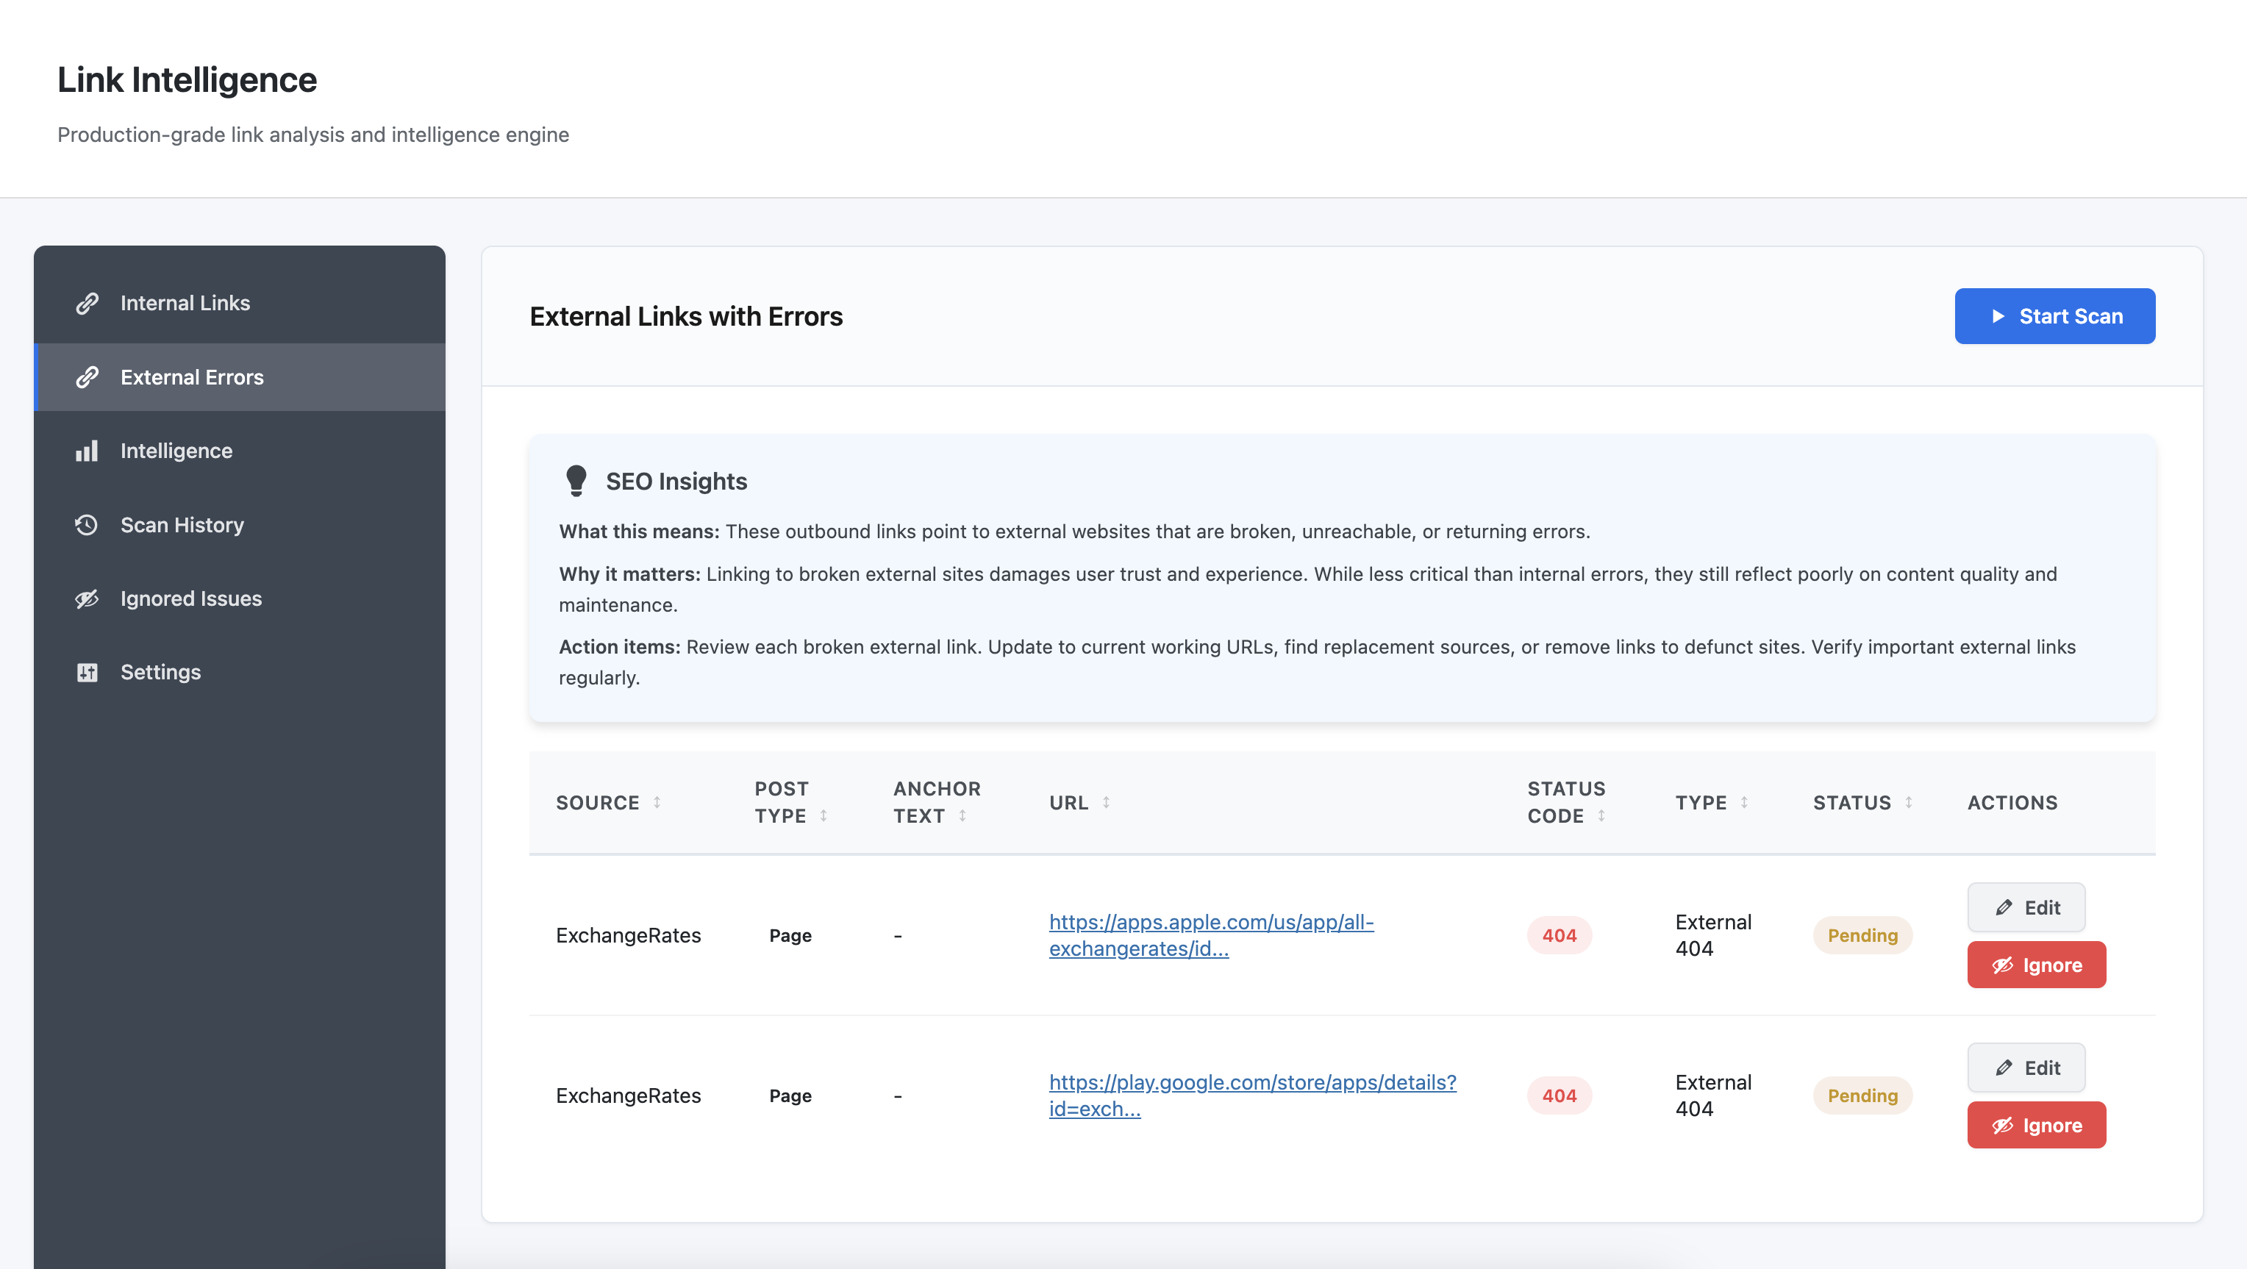Open Settings via its sidebar icon
Screen dimensions: 2247x1269
[86, 671]
